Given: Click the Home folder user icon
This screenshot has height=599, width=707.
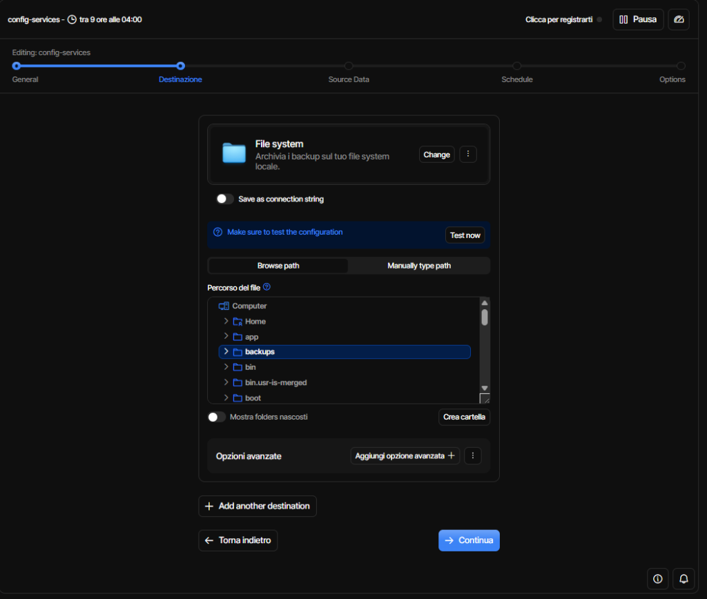Looking at the screenshot, I should (x=238, y=322).
